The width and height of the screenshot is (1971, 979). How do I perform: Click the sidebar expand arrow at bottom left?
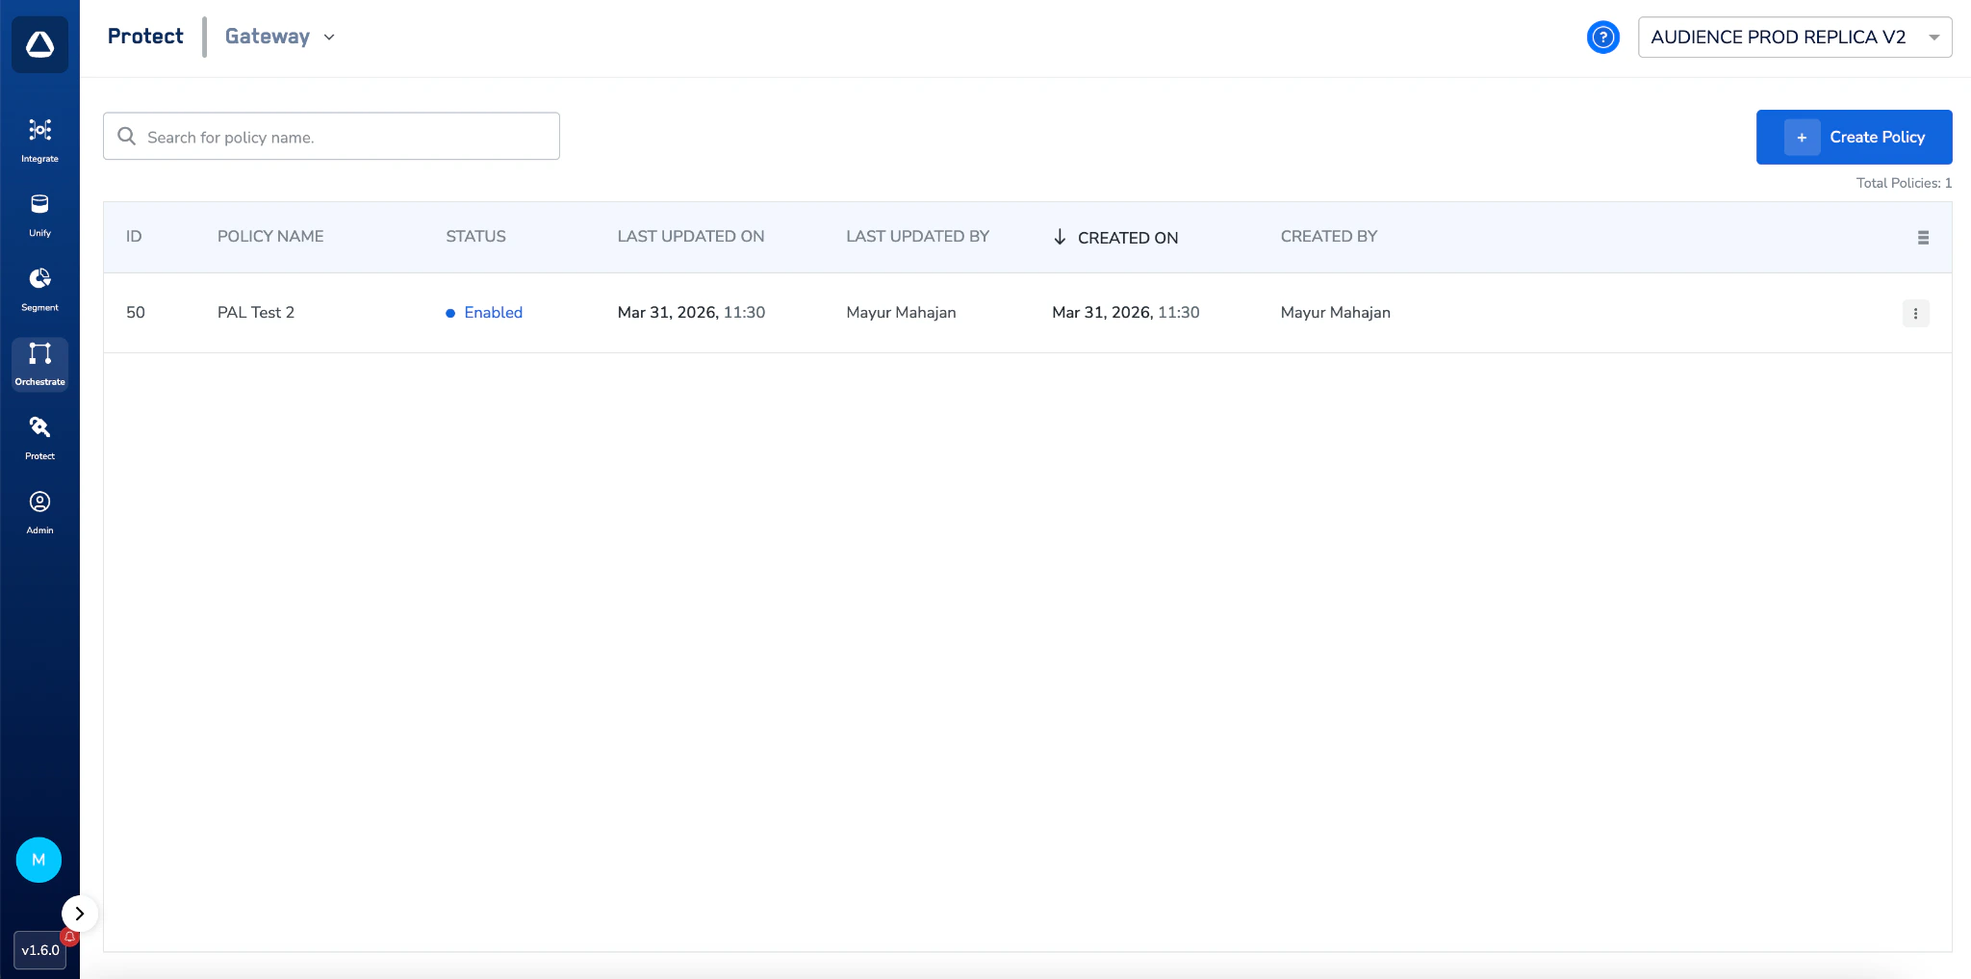click(x=80, y=913)
